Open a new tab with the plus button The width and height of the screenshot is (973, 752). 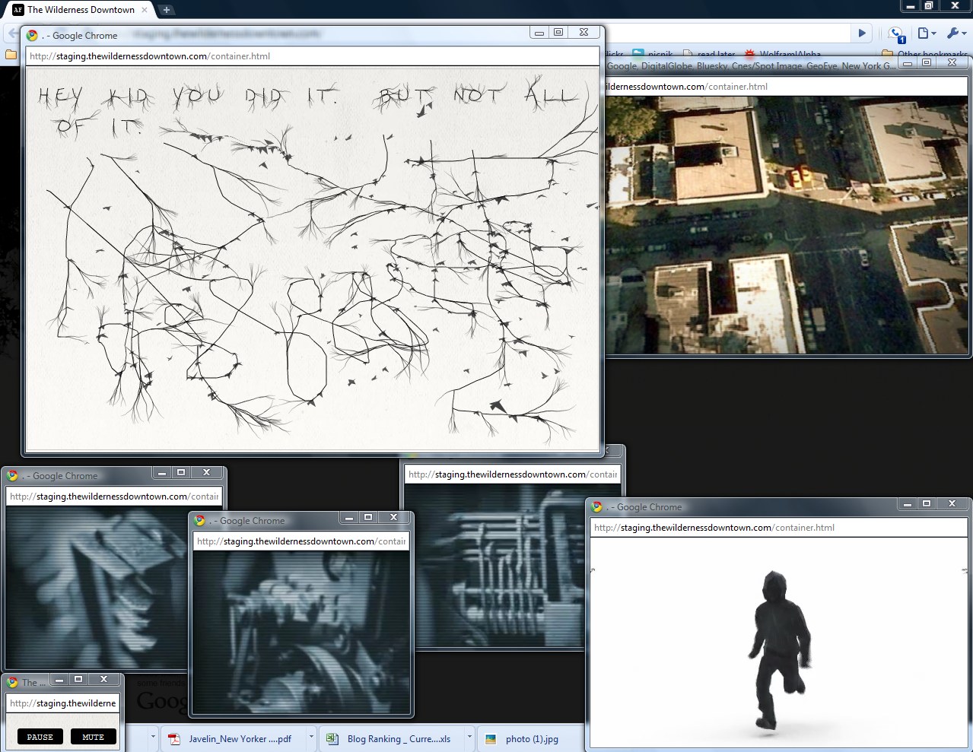166,10
